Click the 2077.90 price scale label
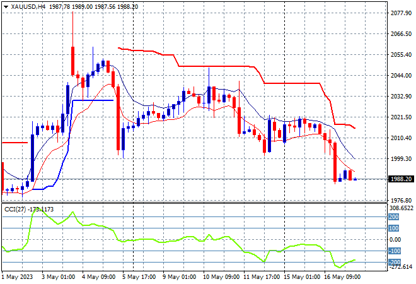This screenshot has width=416, height=284. [401, 13]
